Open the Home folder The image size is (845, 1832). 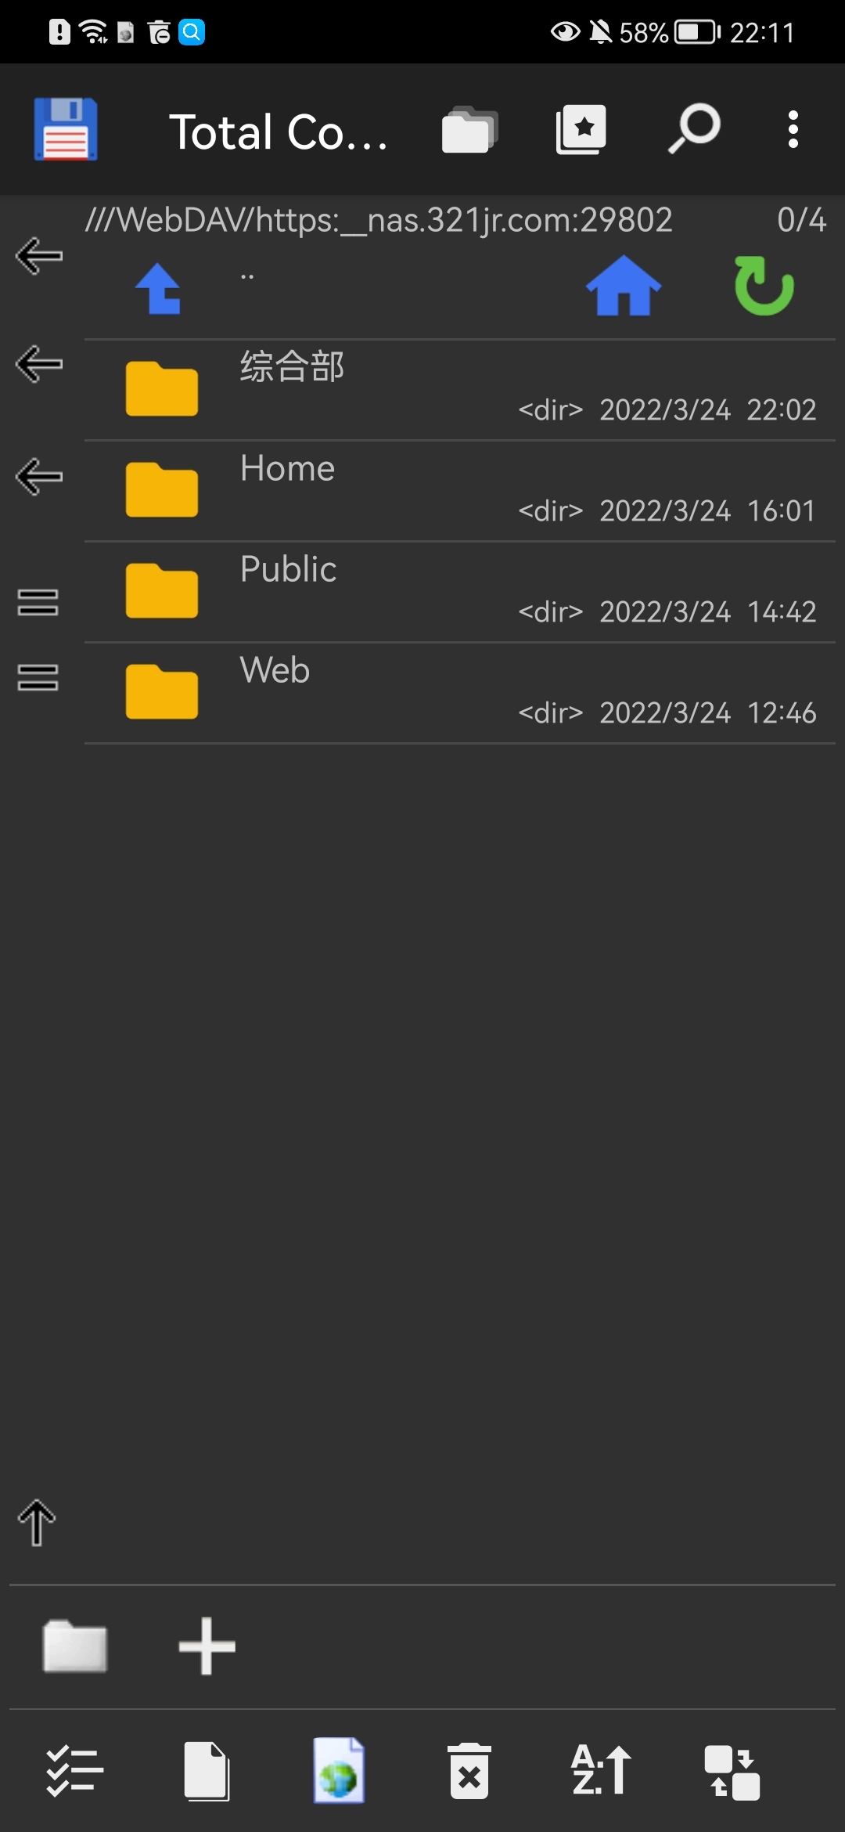coord(459,491)
